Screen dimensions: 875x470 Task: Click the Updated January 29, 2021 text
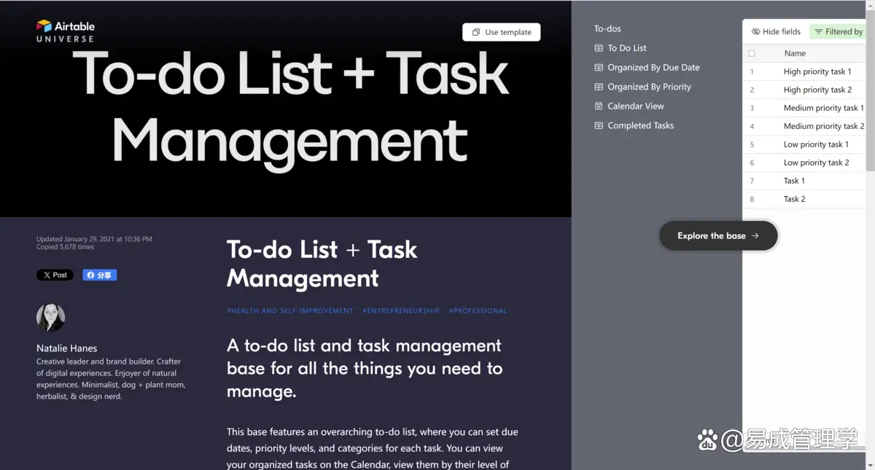pyautogui.click(x=94, y=239)
